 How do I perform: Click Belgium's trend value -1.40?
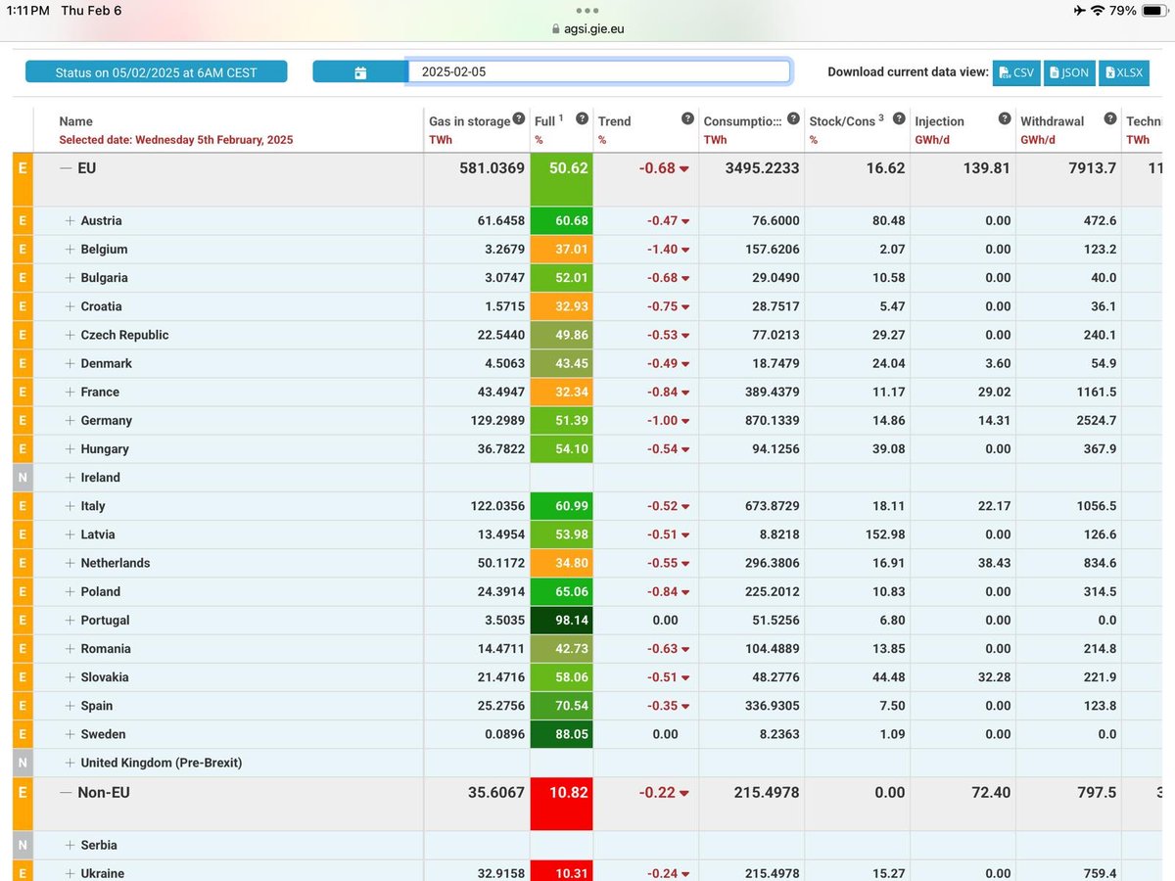pos(668,250)
